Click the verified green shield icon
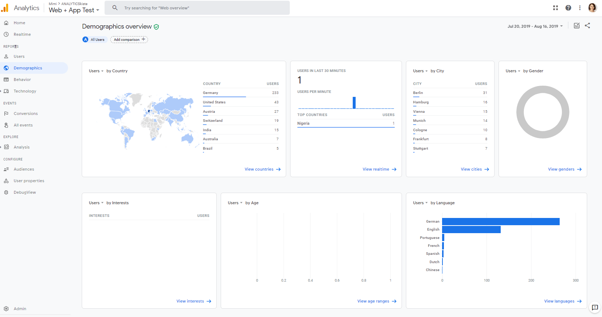 pyautogui.click(x=156, y=27)
